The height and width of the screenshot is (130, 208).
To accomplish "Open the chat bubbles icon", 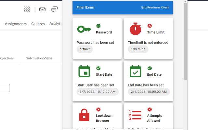I will pos(54,9).
